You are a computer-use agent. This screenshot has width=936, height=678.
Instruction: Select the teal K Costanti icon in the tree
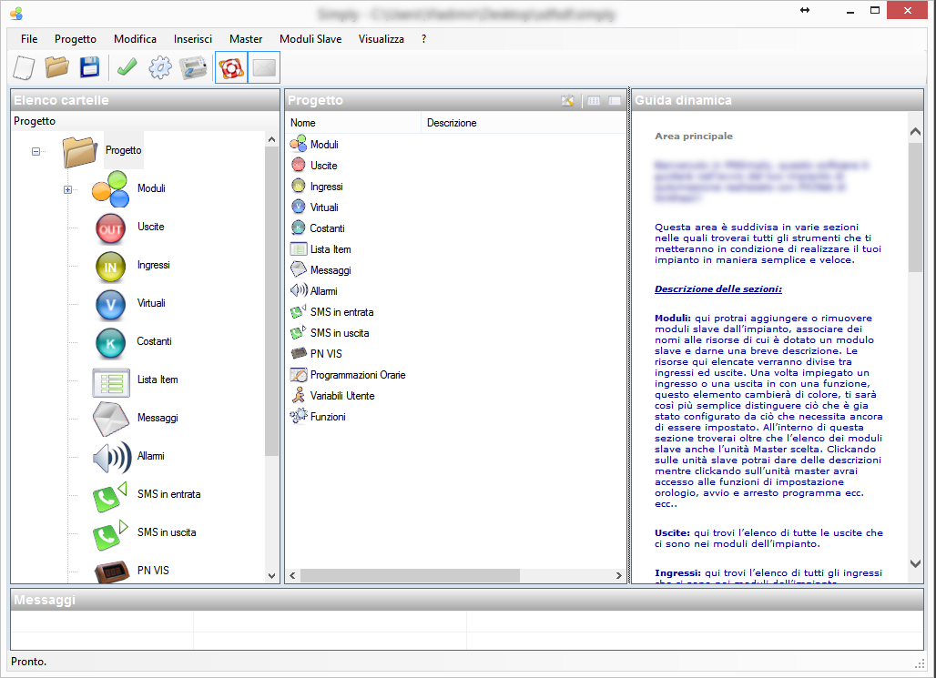(x=110, y=343)
